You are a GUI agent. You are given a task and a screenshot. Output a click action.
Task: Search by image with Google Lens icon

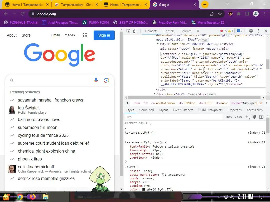click(107, 80)
